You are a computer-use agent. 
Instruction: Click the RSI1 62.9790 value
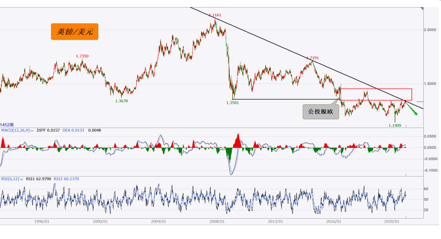38,179
